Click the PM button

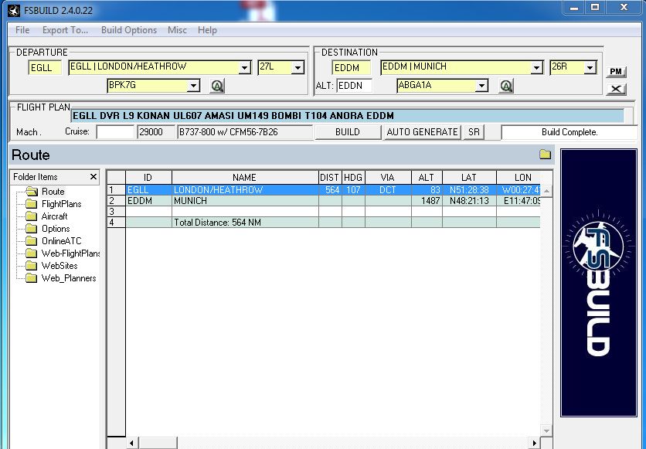(x=616, y=71)
